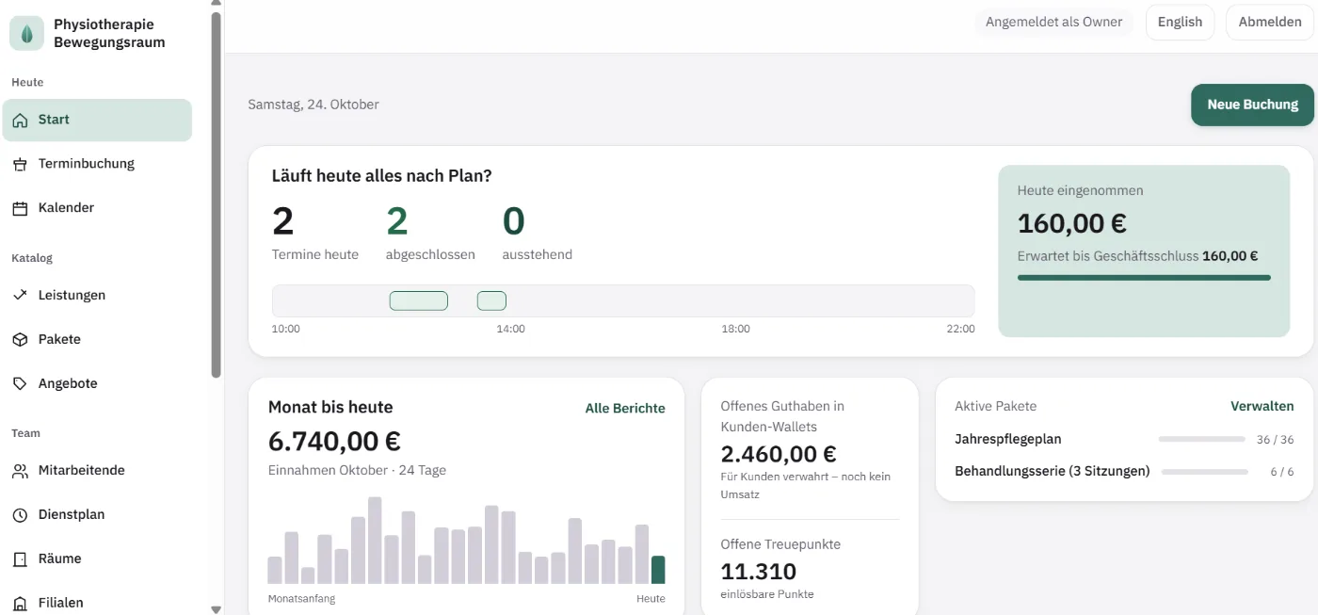The width and height of the screenshot is (1318, 615).
Task: Click the Angebote tag icon
Action: click(x=20, y=383)
